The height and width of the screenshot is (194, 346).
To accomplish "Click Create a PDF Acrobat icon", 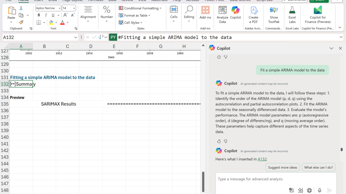I will coord(253,15).
